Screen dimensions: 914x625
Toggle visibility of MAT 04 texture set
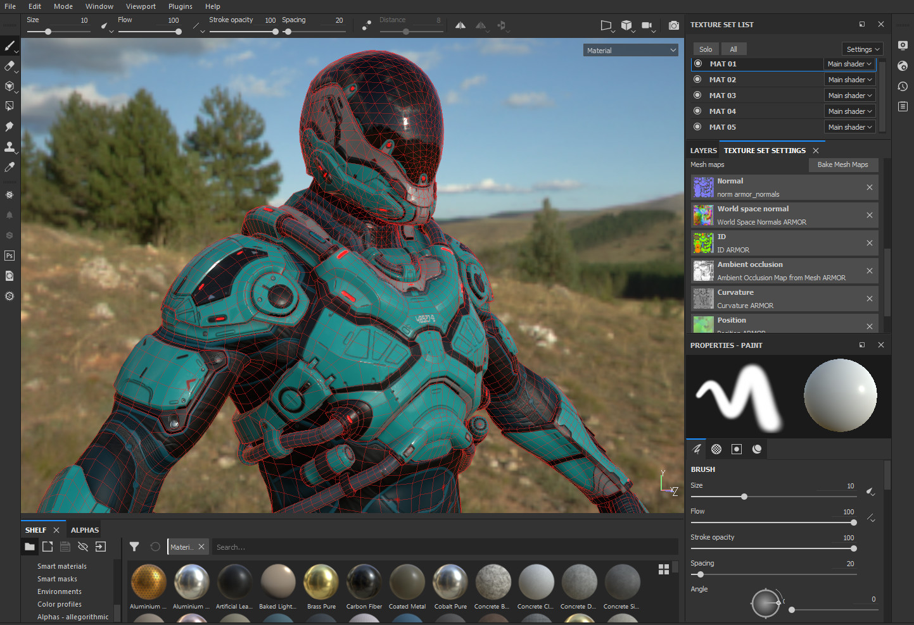coord(698,111)
